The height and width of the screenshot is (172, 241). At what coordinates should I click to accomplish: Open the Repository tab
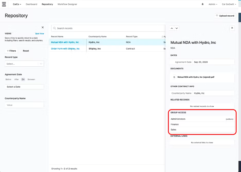point(47,4)
